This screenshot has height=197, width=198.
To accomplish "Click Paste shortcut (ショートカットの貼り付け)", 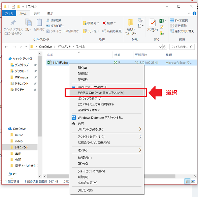I will [x=62, y=31].
